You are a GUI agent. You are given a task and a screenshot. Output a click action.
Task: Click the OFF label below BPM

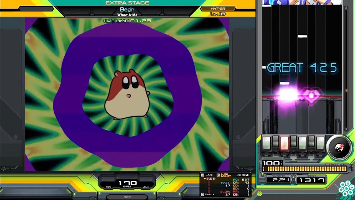point(127,197)
